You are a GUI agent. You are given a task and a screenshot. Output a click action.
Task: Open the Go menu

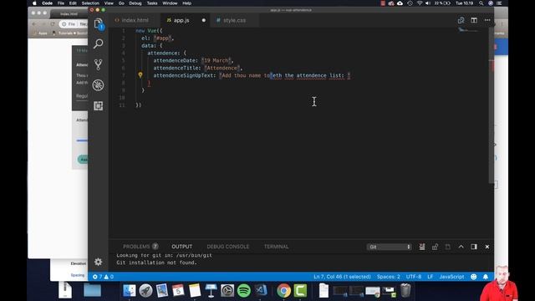pyautogui.click(x=121, y=3)
